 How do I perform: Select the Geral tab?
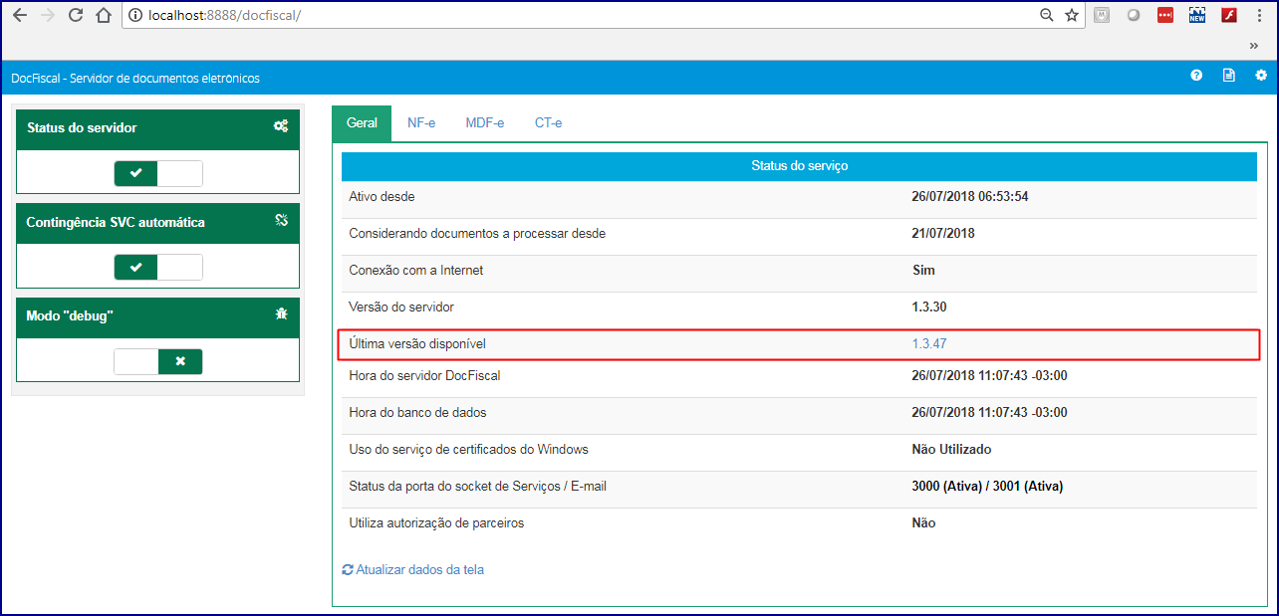tap(362, 123)
